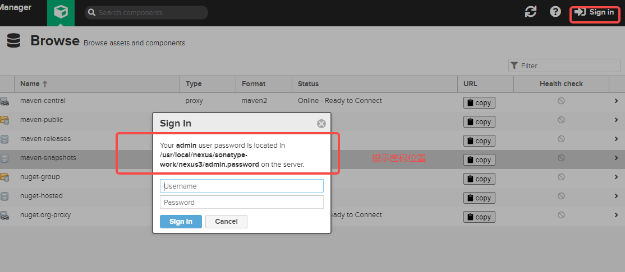Click Sign in link in top bar
The width and height of the screenshot is (625, 272).
(595, 12)
